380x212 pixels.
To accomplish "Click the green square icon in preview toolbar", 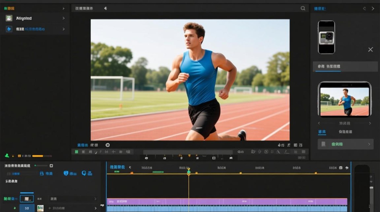I will coord(76,152).
